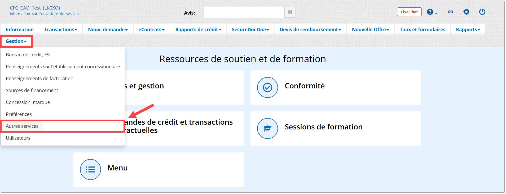Viewport: 506px width, 194px height.
Task: Open the Rapports de crédit dropdown
Action: tap(198, 30)
